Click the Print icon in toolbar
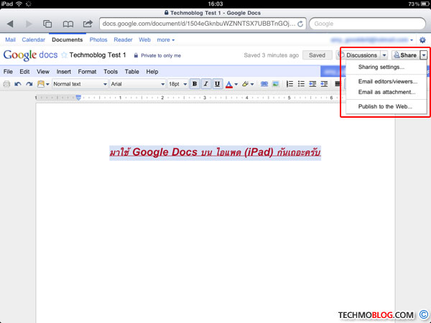 6,84
